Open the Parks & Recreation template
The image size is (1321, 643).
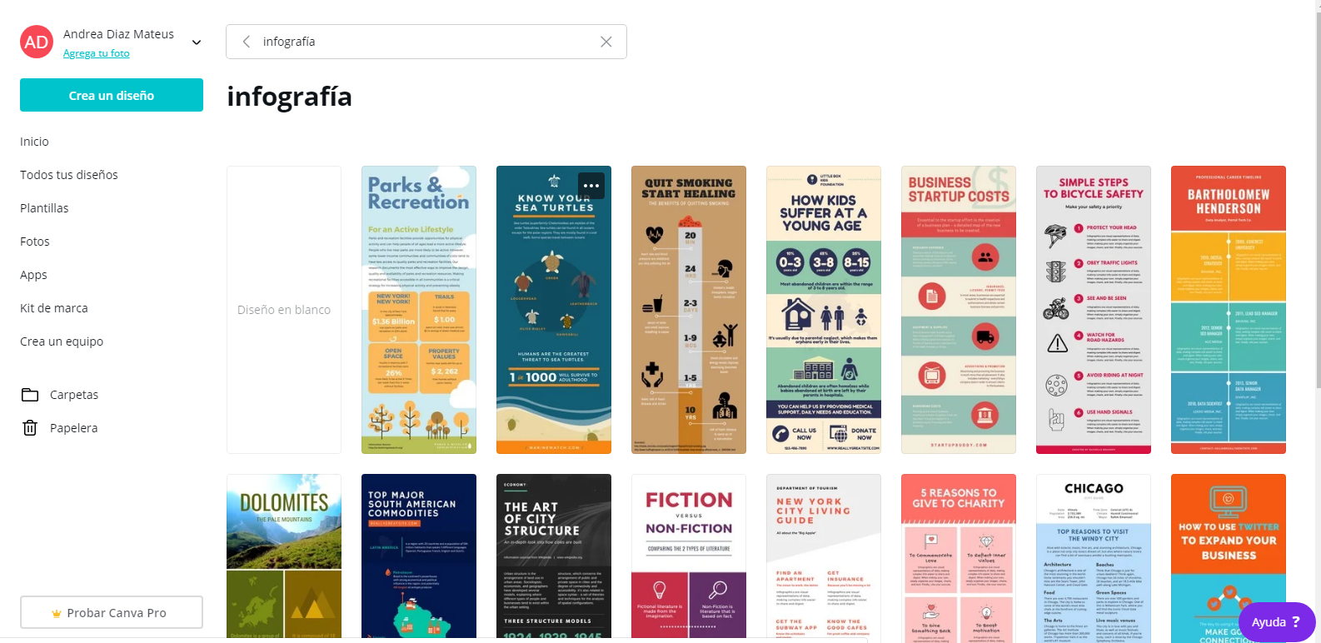419,310
